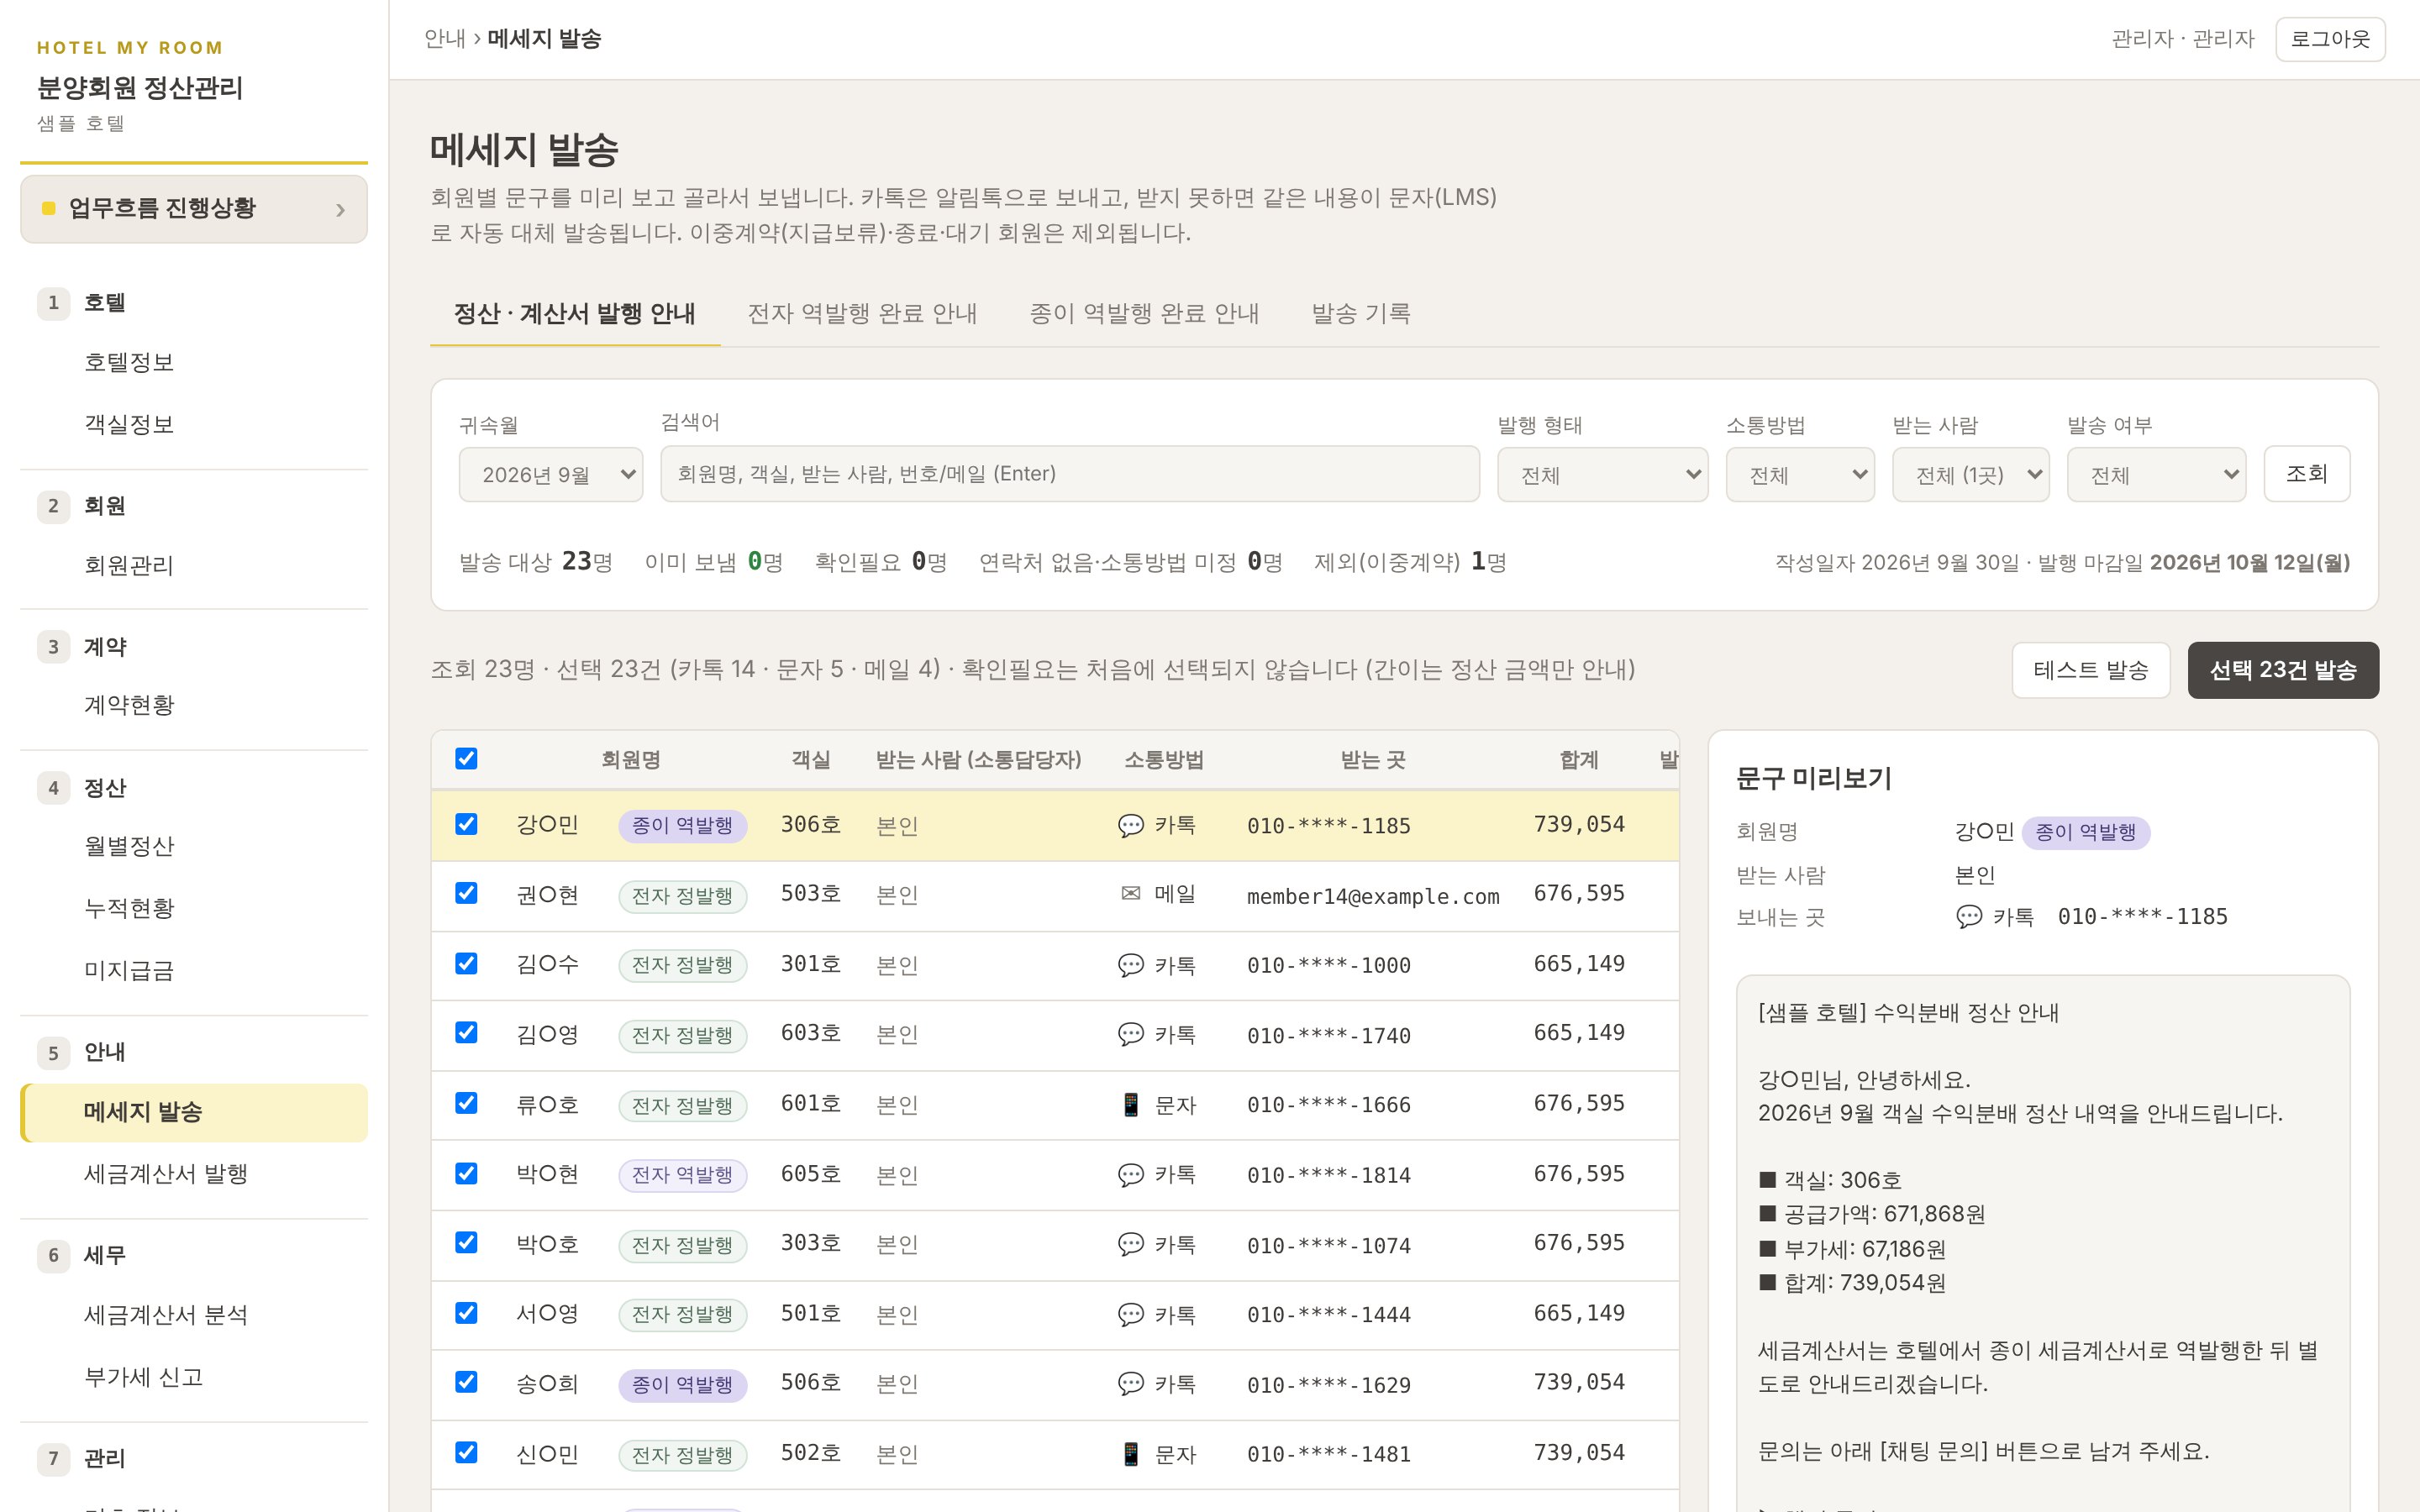Open 월별정산 in the sidebar
The width and height of the screenshot is (2420, 1512).
[194, 846]
